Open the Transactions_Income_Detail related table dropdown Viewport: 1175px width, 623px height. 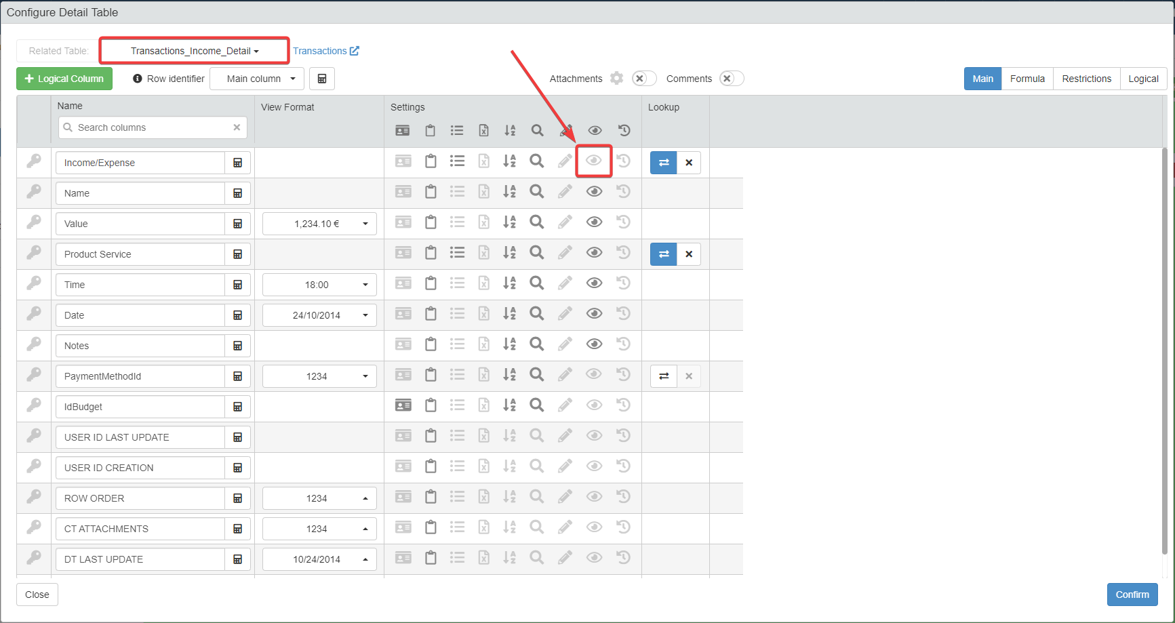[x=195, y=51]
